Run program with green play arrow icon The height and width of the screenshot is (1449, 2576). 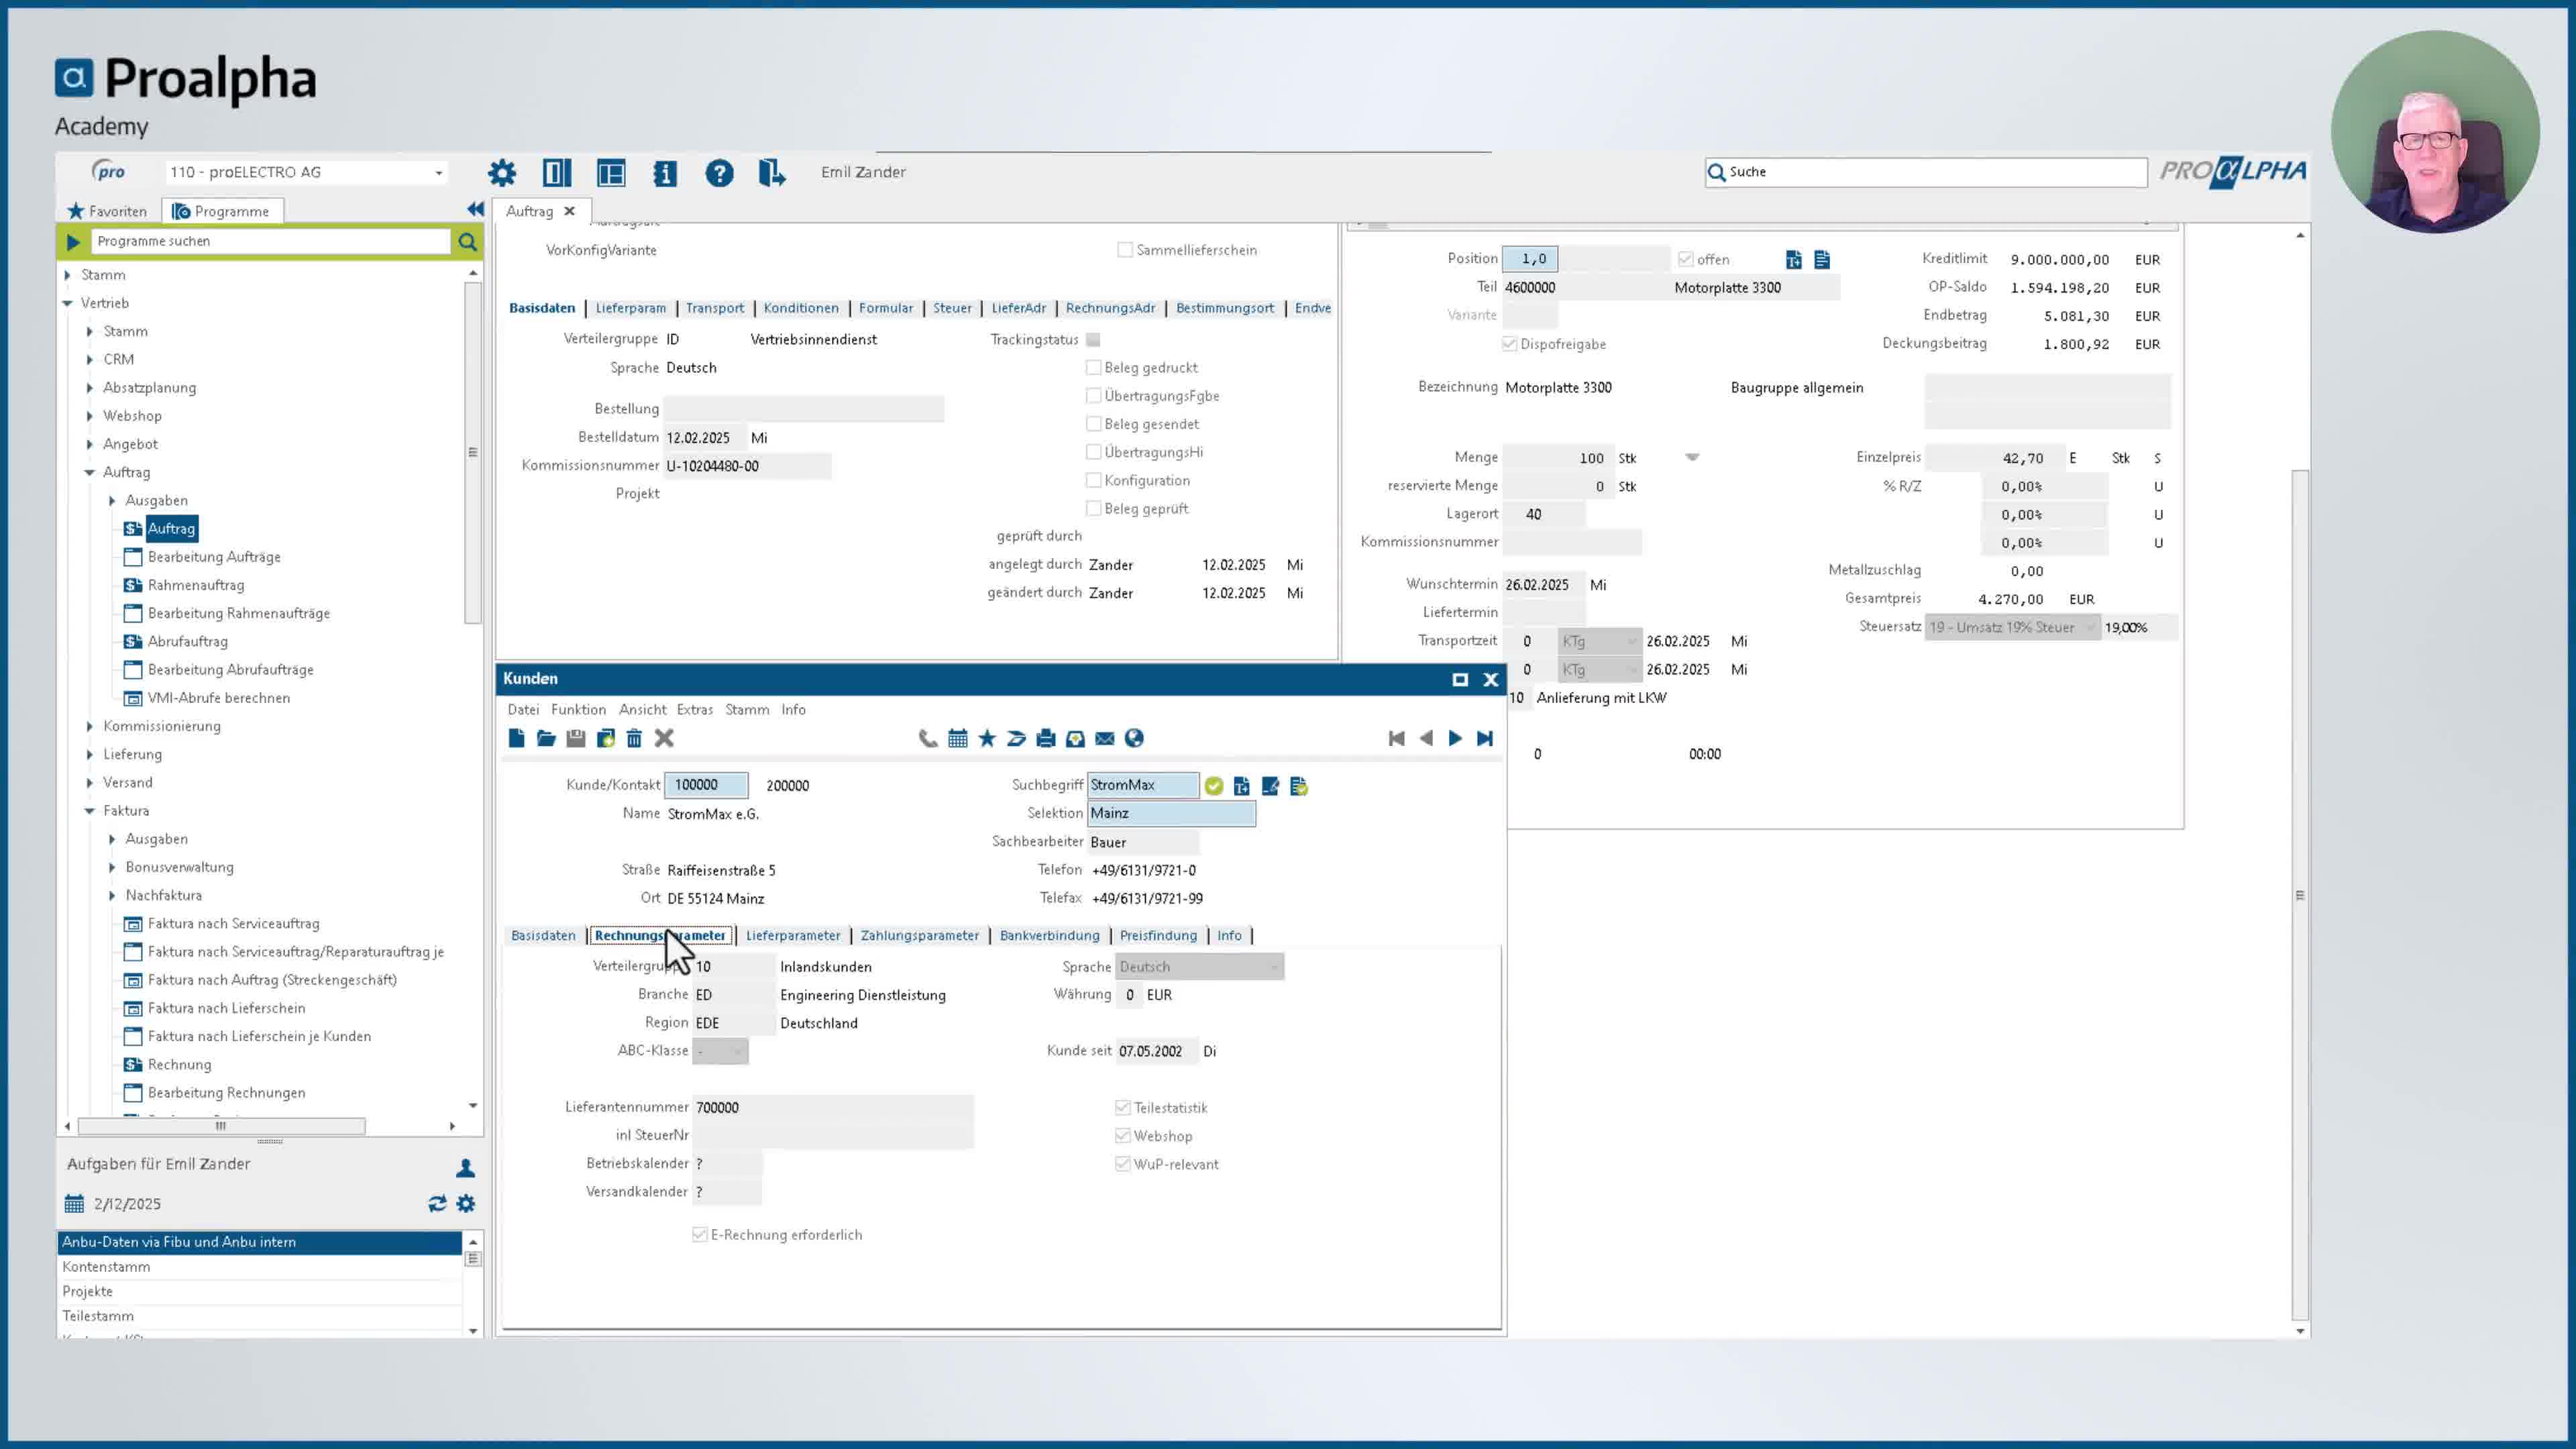coord(73,241)
